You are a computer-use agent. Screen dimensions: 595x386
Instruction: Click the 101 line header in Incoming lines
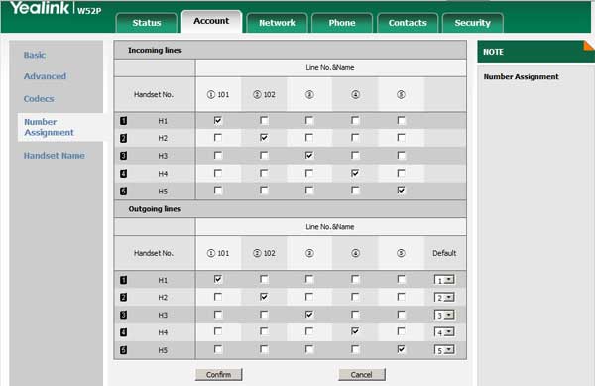point(218,95)
